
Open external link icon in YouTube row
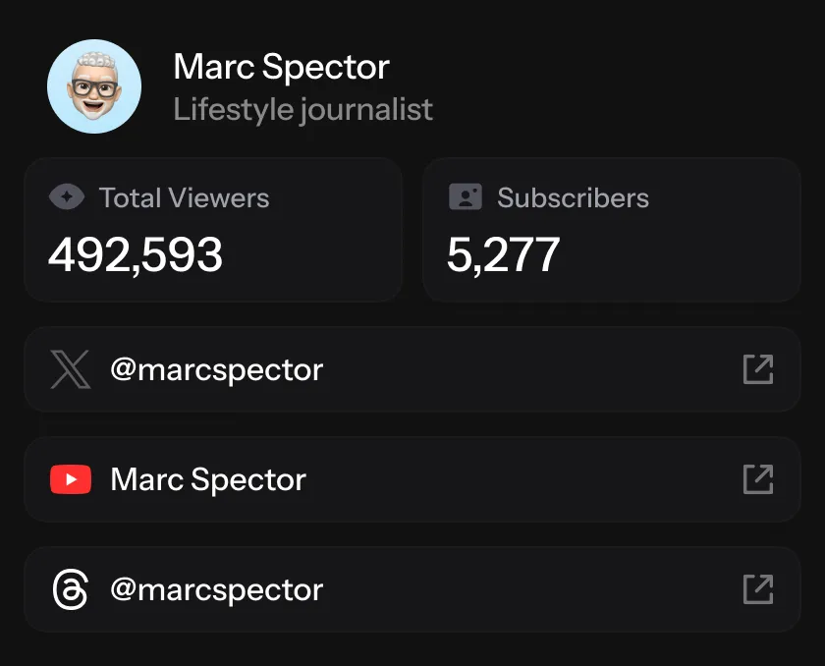tap(757, 479)
